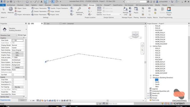Open Phases dialog

pos(136,10)
